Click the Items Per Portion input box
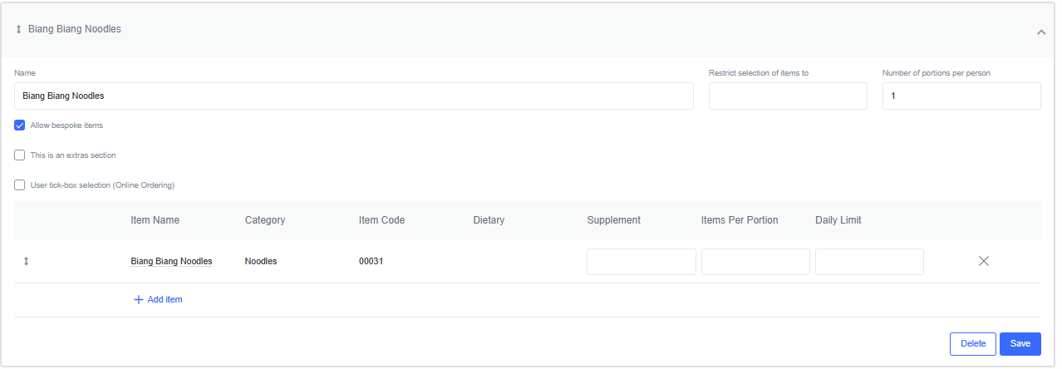Screen dimensions: 1062x369 pyautogui.click(x=755, y=262)
